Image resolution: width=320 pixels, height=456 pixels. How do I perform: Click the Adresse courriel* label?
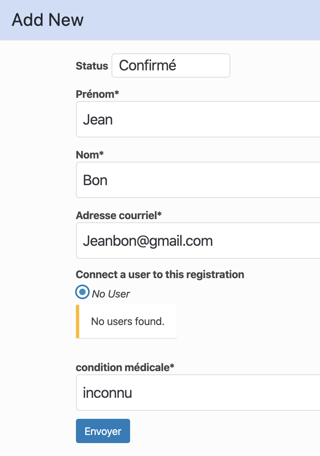(x=119, y=215)
